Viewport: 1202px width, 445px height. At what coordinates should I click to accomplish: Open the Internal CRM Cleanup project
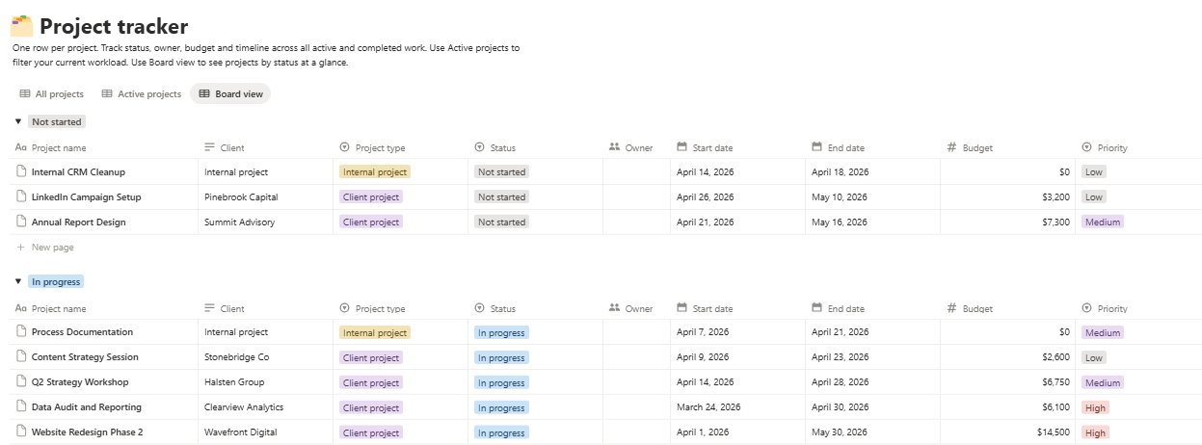[x=78, y=171]
